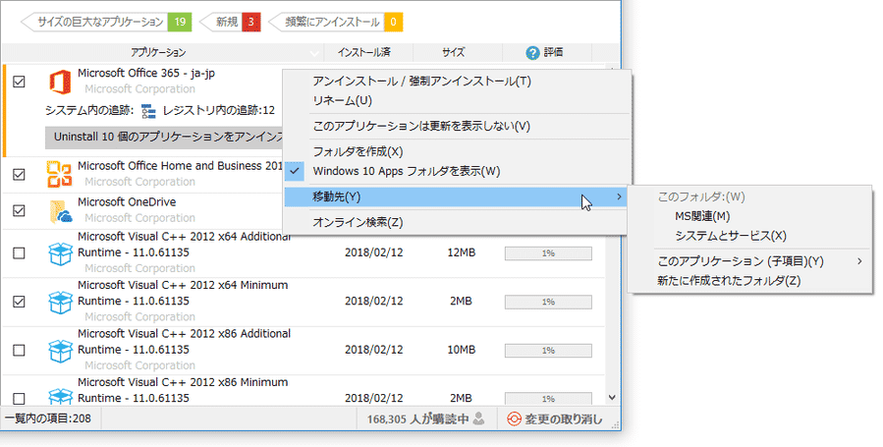Toggle the Windows 10 Apps フォルダを表示 checkmark
Screen dimensions: 883x447
pos(295,171)
